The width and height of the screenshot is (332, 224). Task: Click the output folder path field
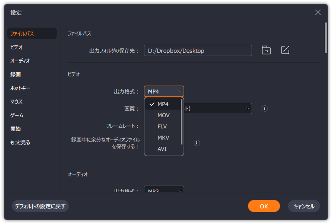point(198,51)
